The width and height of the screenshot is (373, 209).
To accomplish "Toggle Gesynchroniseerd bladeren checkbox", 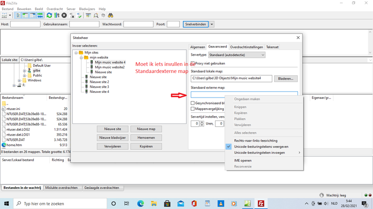I will pyautogui.click(x=193, y=103).
